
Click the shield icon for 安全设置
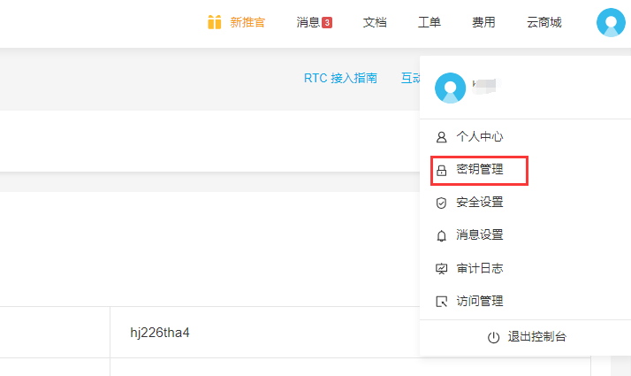[x=442, y=203]
